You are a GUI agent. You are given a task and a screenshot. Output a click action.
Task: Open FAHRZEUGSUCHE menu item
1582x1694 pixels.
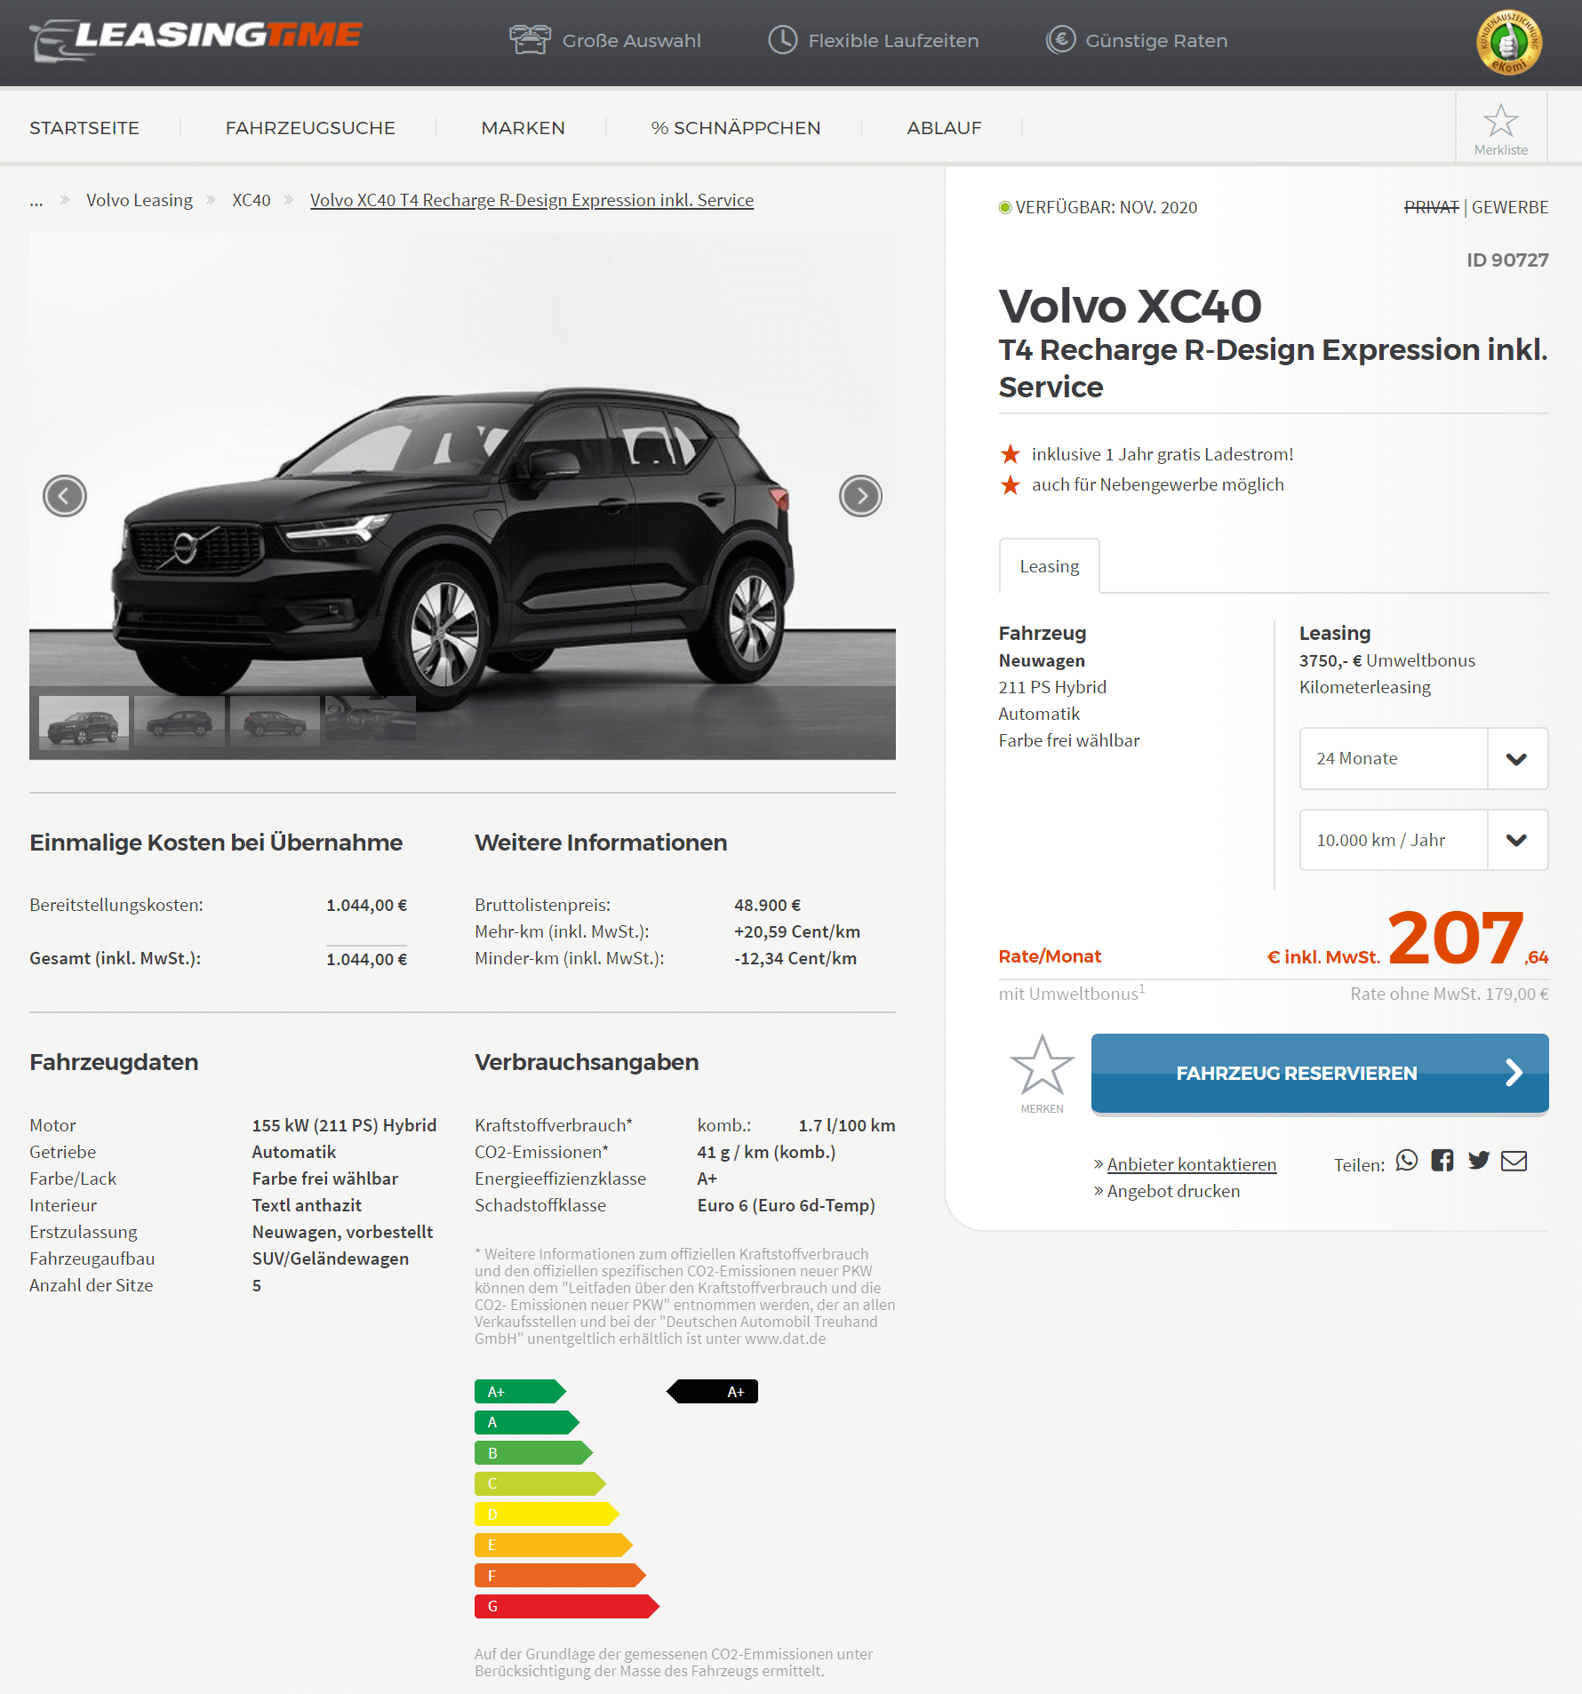310,128
